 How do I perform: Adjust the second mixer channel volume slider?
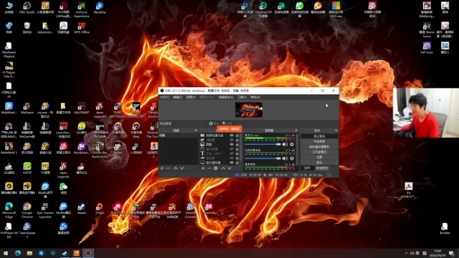pos(263,158)
